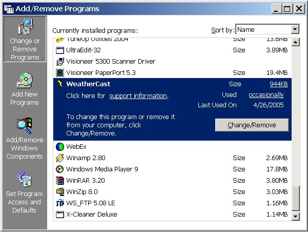Viewport: 308px width, 232px height.
Task: Select Change or Remove Programs icon
Action: pos(25,27)
